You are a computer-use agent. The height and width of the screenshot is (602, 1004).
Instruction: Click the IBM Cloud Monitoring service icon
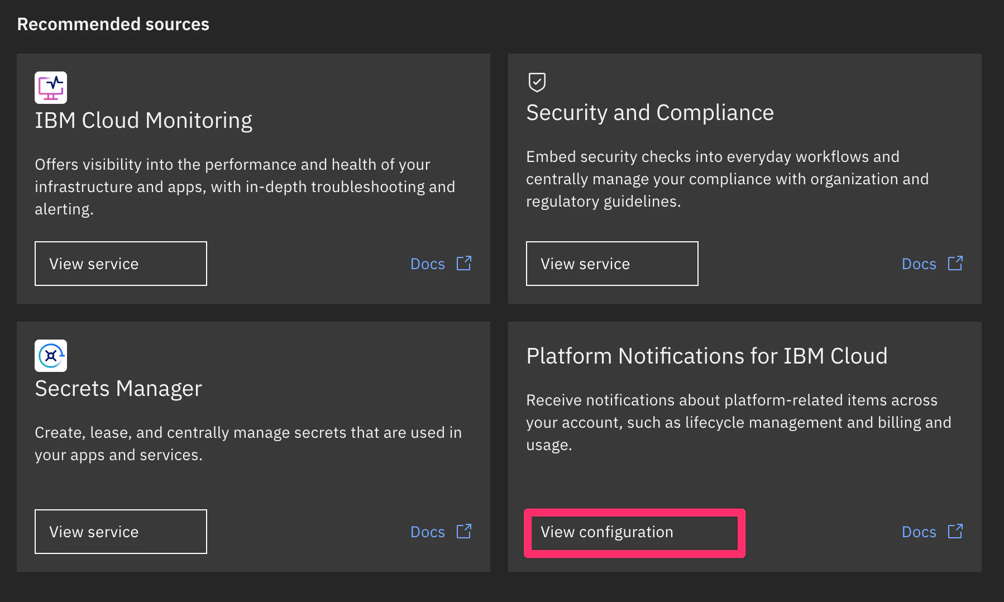[x=51, y=88]
